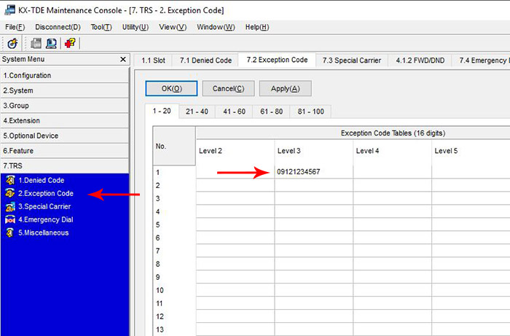
Task: Click the Interactive mode connect toolbar icon
Action: (12, 43)
